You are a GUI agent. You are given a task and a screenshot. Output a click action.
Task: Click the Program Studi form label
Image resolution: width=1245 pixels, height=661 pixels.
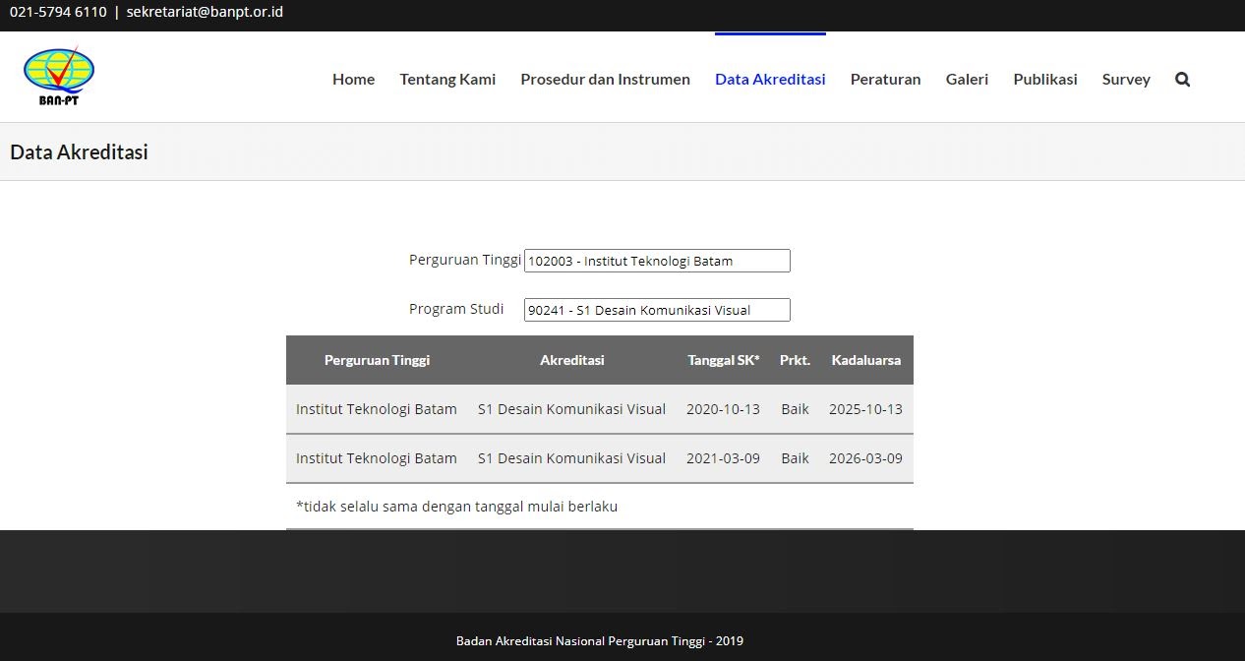(456, 309)
